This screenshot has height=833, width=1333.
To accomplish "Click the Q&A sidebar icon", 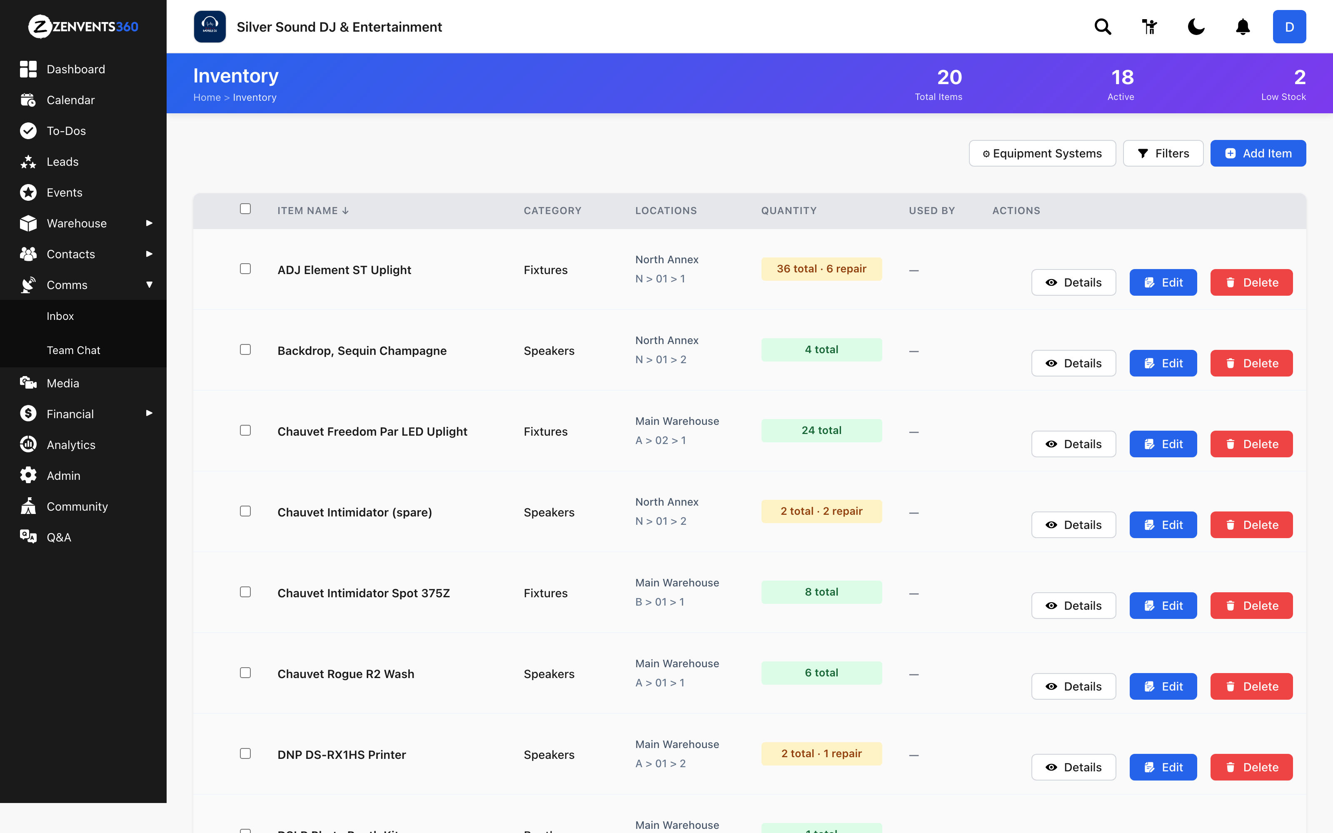I will pyautogui.click(x=28, y=537).
